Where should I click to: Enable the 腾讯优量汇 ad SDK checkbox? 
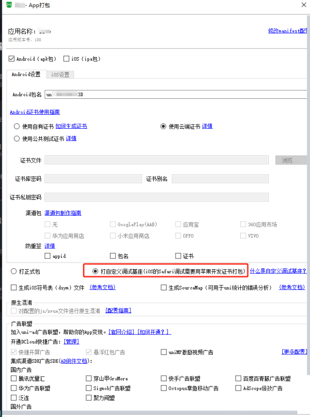pyautogui.click(x=14, y=378)
